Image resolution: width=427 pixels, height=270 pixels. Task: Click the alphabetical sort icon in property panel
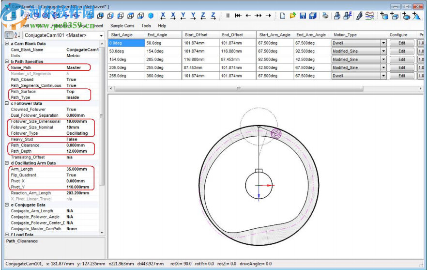pyautogui.click(x=17, y=35)
